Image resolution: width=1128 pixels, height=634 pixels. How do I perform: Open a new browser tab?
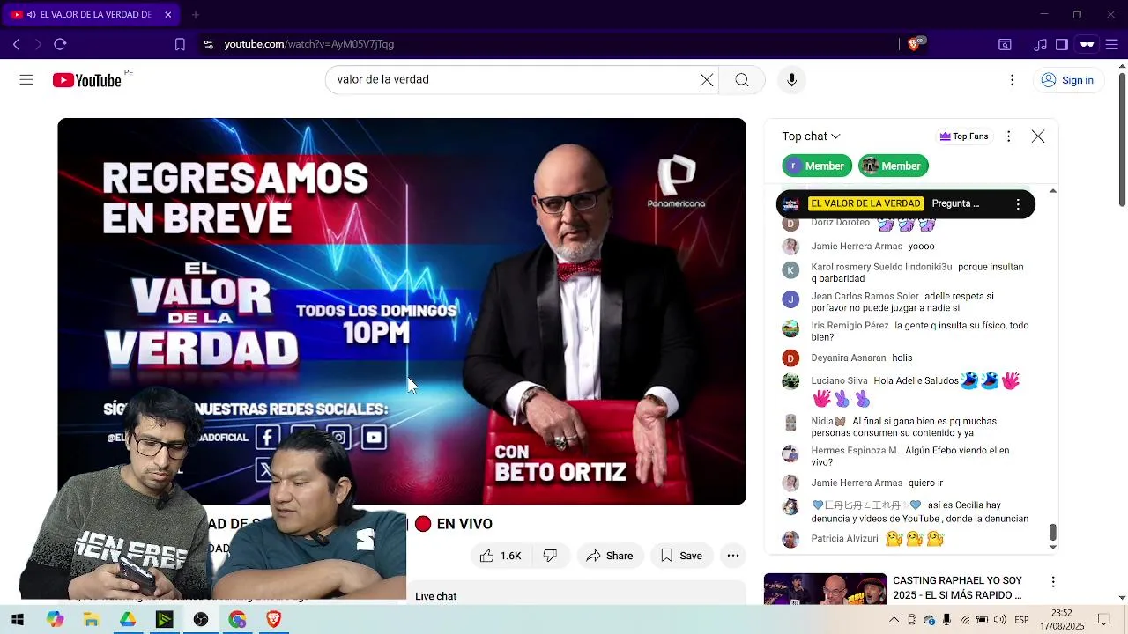click(196, 15)
